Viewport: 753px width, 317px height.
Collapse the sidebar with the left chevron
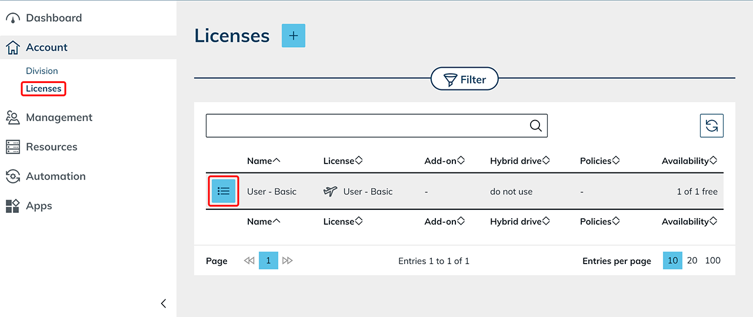[164, 303]
